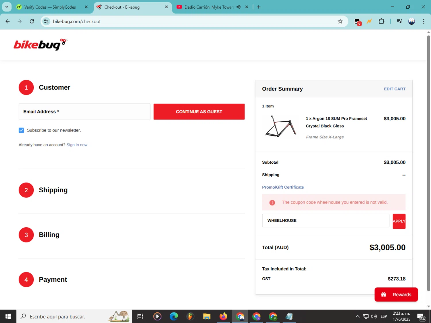Click the Bikebug logo

pyautogui.click(x=40, y=45)
